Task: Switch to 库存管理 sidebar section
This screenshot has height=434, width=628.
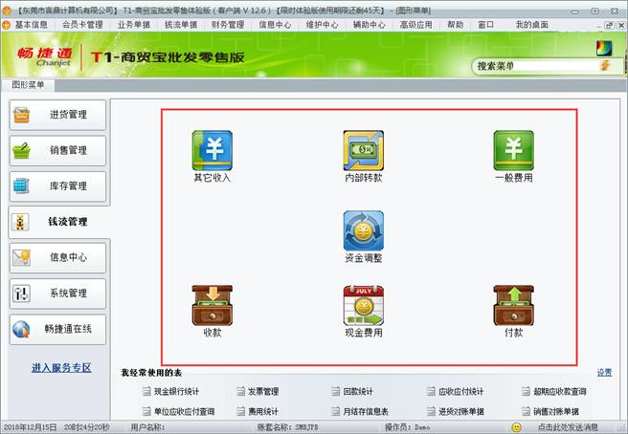Action: tap(58, 185)
